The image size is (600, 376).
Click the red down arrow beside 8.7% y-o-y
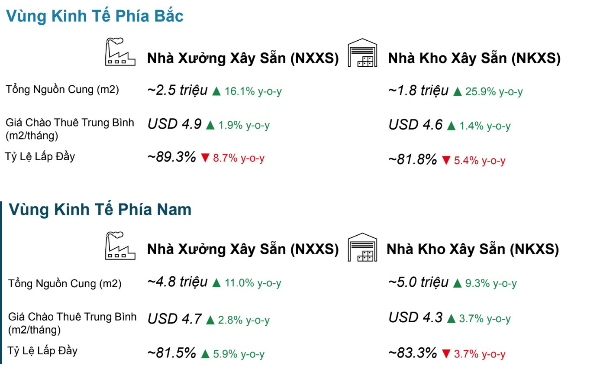point(205,158)
